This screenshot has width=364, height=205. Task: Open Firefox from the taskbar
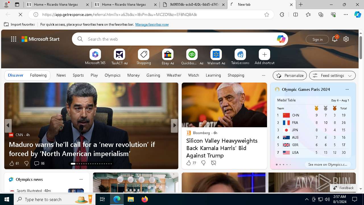pos(145,199)
